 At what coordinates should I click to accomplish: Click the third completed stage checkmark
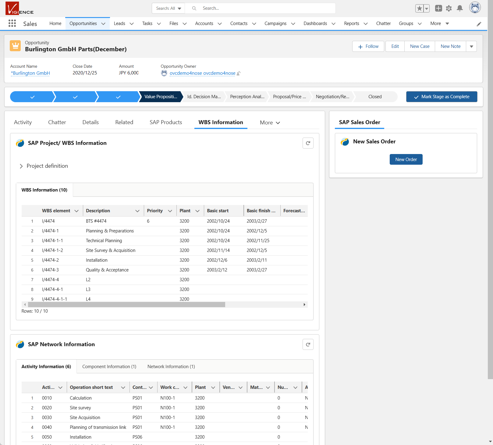point(118,97)
